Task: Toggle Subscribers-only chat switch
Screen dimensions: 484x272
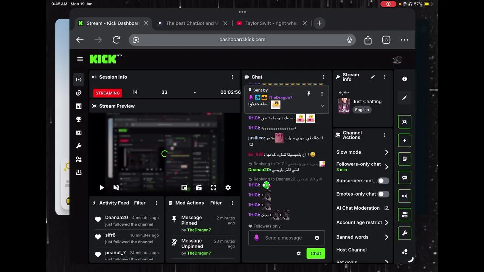Action: pyautogui.click(x=383, y=181)
